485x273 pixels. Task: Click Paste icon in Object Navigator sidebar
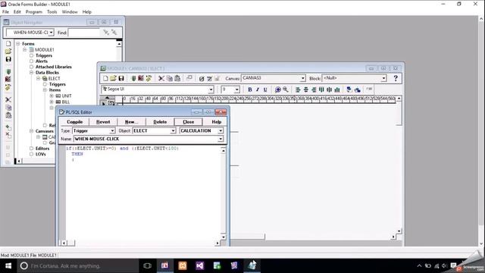click(8, 115)
